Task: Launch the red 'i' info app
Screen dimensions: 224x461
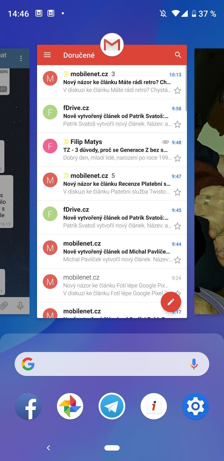Action: 154,406
